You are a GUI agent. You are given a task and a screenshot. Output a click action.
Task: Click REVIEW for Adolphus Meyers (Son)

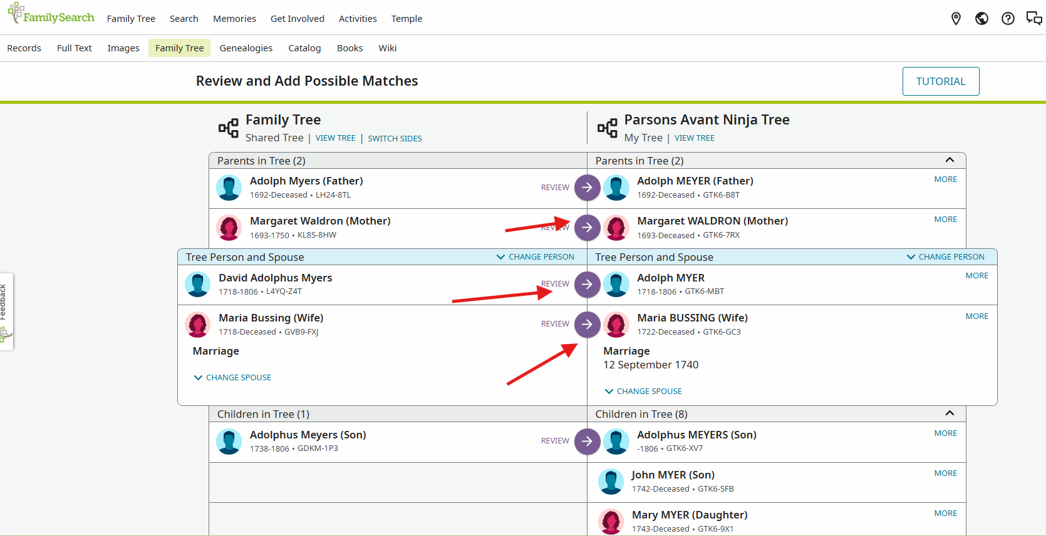[x=556, y=441]
